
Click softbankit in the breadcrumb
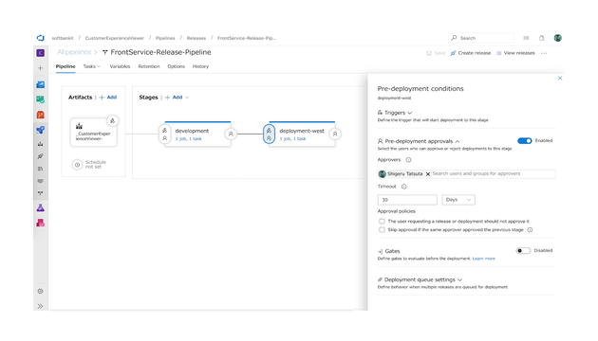click(63, 38)
